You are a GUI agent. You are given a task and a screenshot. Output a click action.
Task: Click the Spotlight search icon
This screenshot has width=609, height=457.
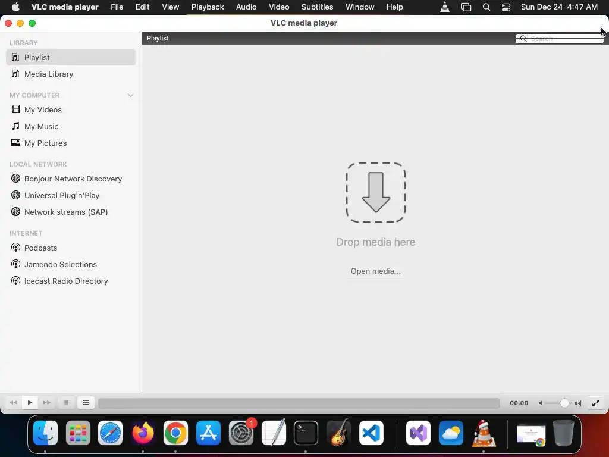486,7
